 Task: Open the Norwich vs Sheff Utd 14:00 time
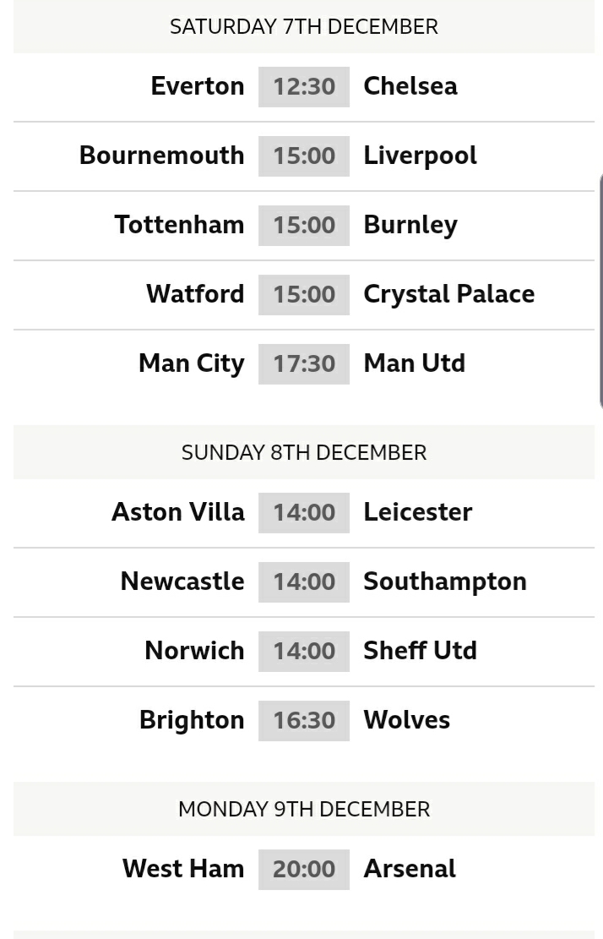(x=304, y=651)
